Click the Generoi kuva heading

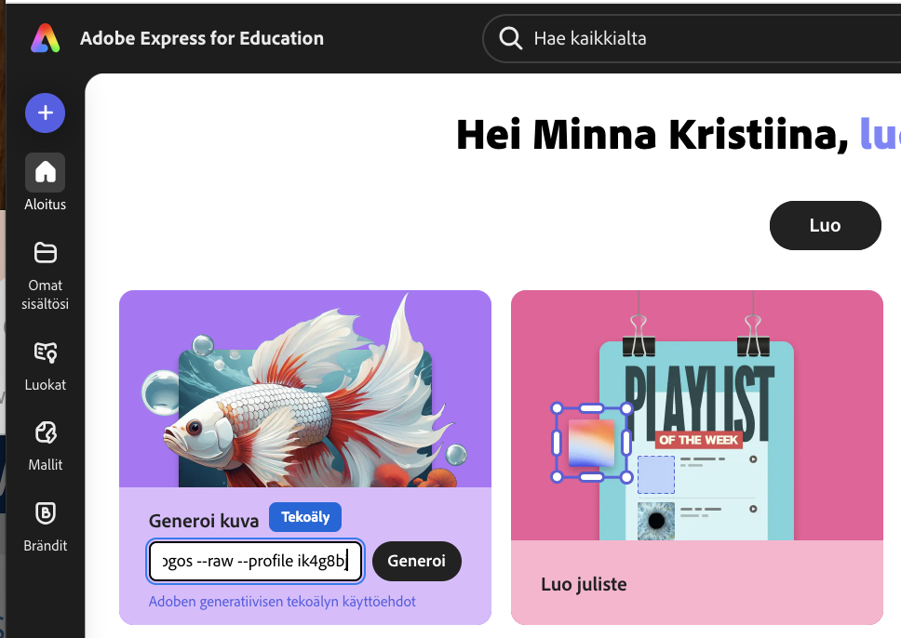[204, 520]
